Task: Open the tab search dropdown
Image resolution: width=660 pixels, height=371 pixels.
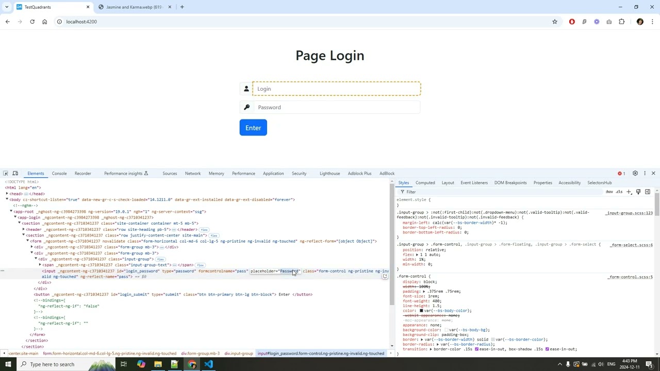Action: coord(7,7)
